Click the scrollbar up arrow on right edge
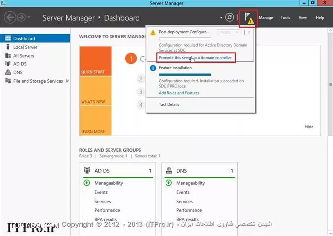Viewport: 333px width, 236px height. click(330, 30)
